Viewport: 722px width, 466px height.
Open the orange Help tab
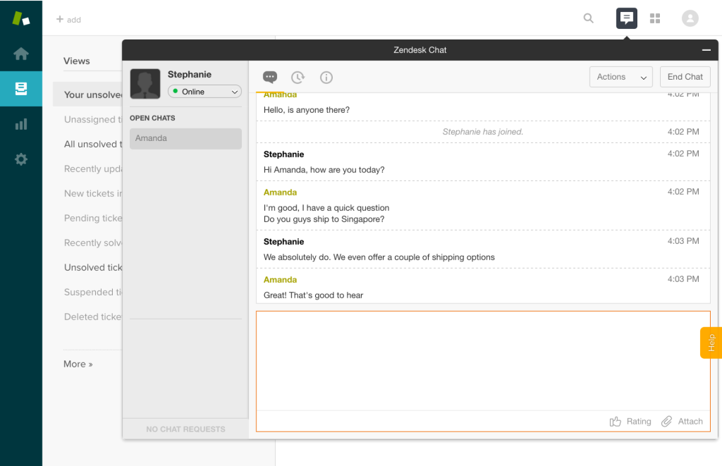(x=711, y=343)
